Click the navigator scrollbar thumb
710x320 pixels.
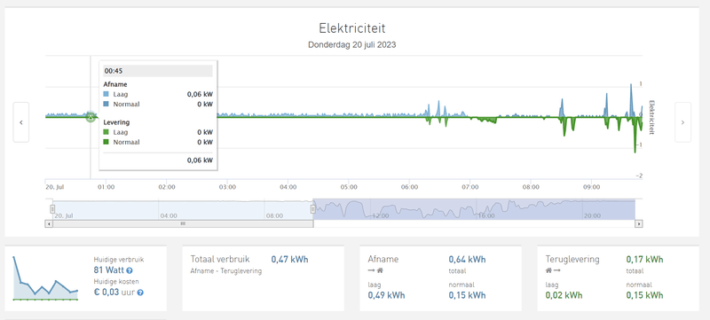(x=183, y=223)
